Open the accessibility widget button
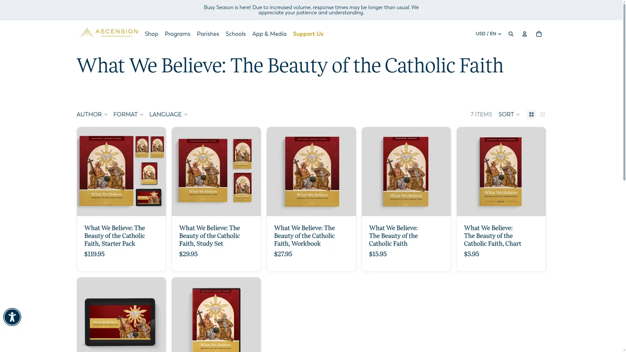 click(12, 317)
